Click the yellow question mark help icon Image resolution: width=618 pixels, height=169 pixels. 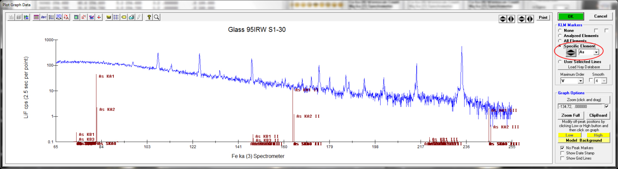pyautogui.click(x=149, y=17)
